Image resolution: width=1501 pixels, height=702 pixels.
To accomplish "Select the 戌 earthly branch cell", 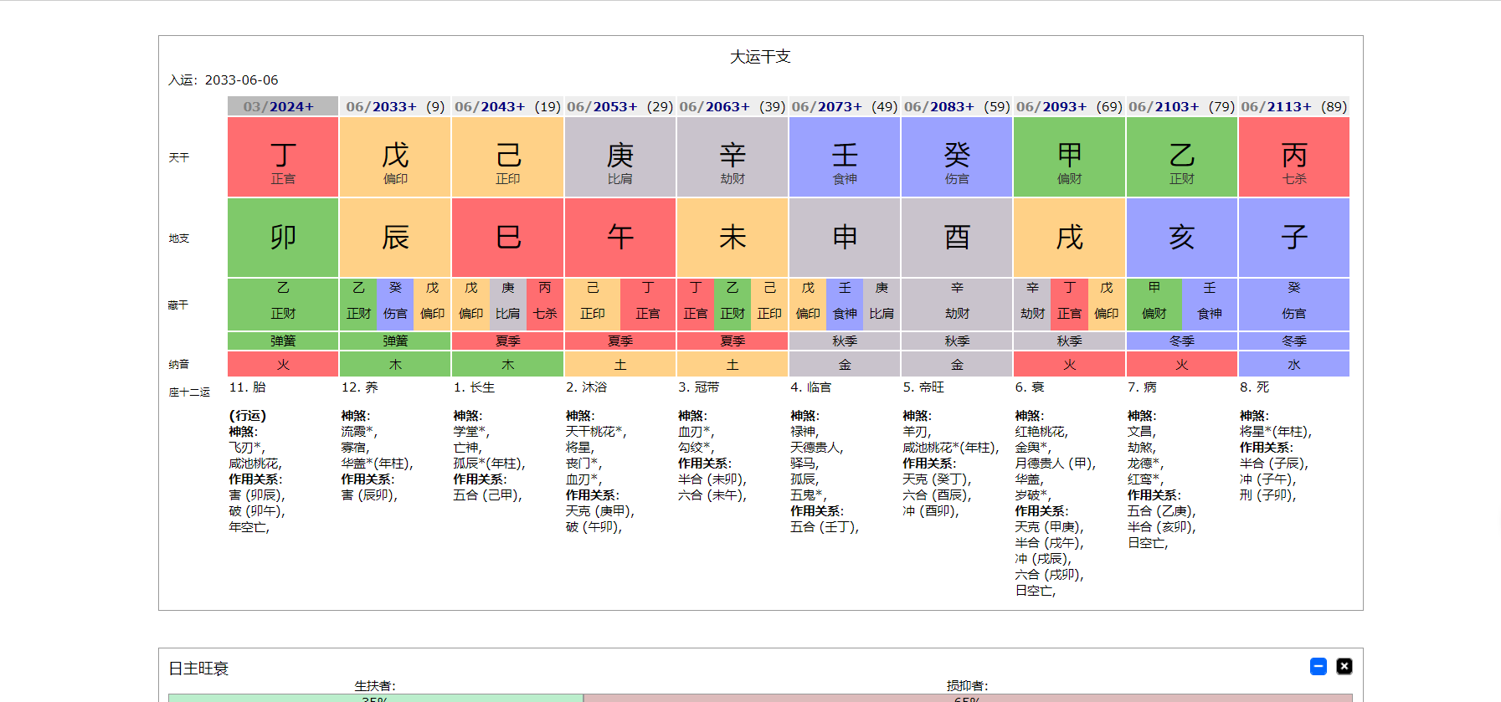I will [x=1069, y=238].
